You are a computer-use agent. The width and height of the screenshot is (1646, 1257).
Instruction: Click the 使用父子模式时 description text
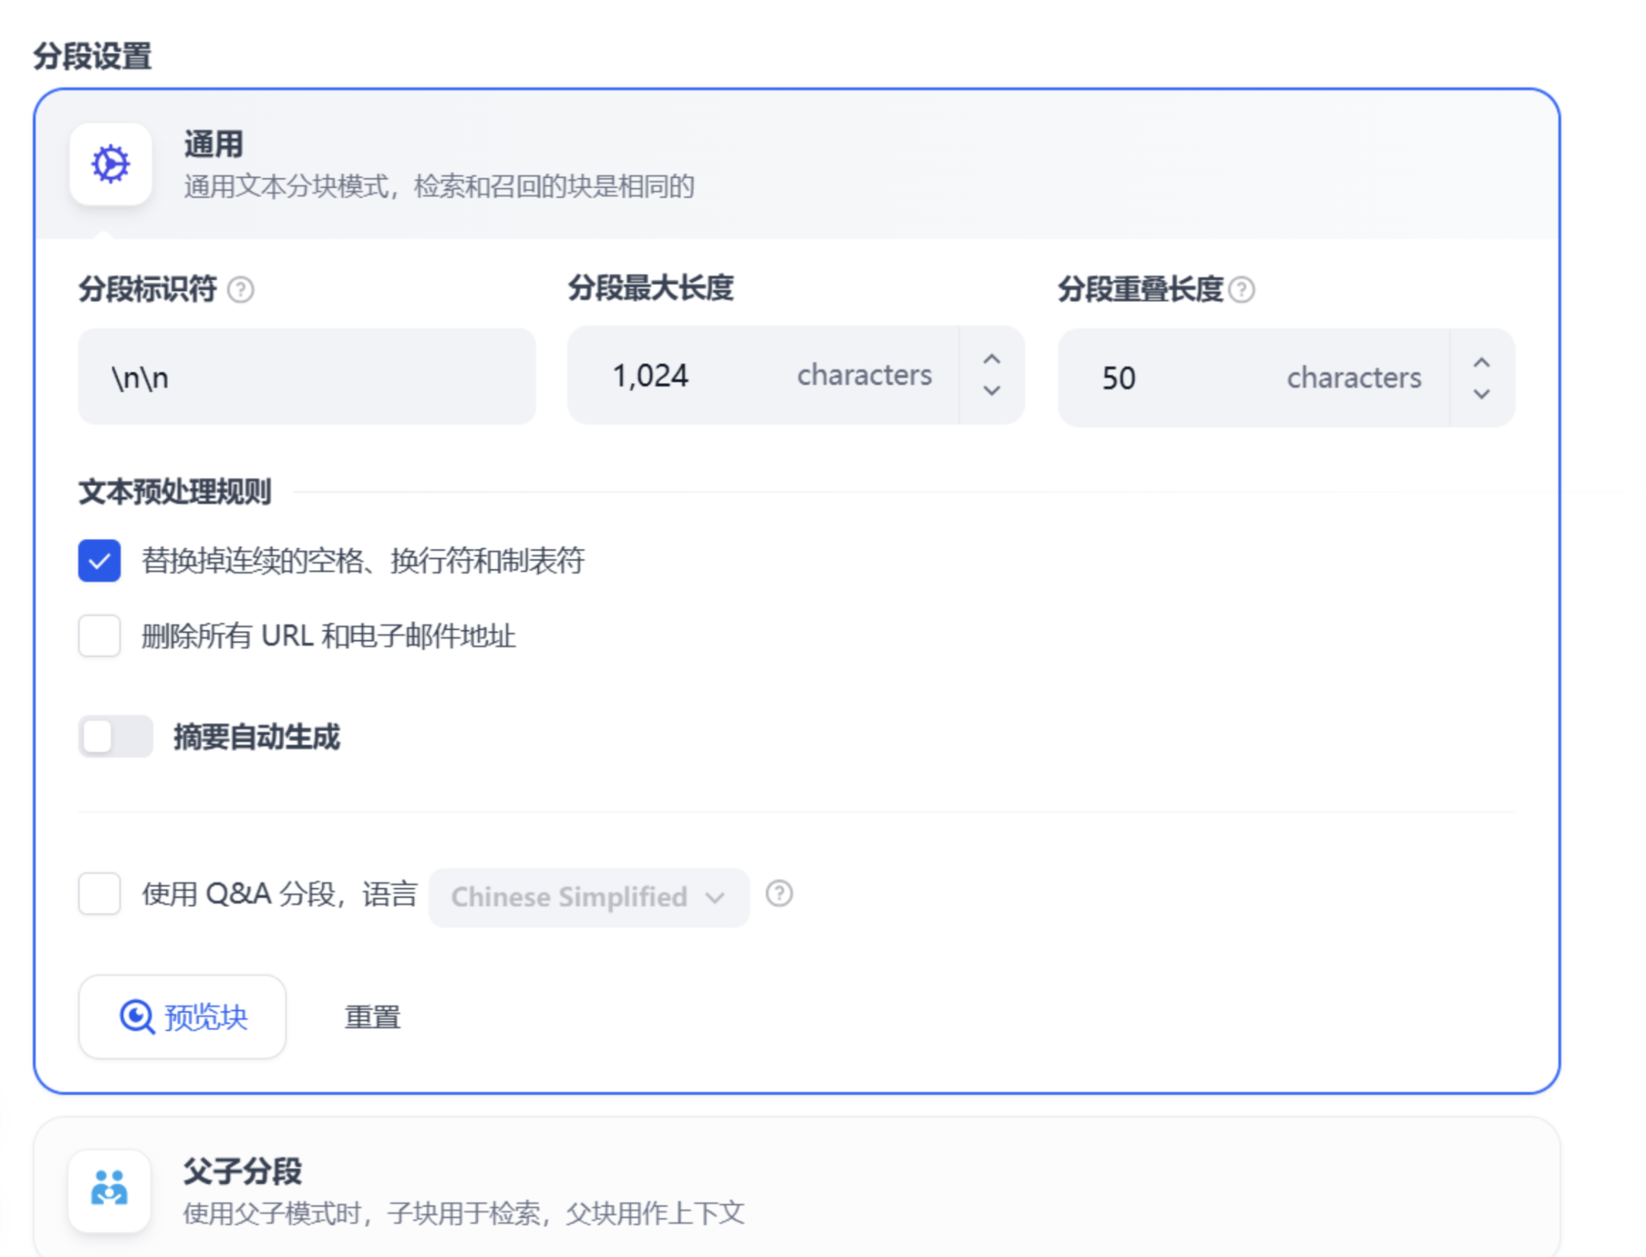tap(464, 1213)
